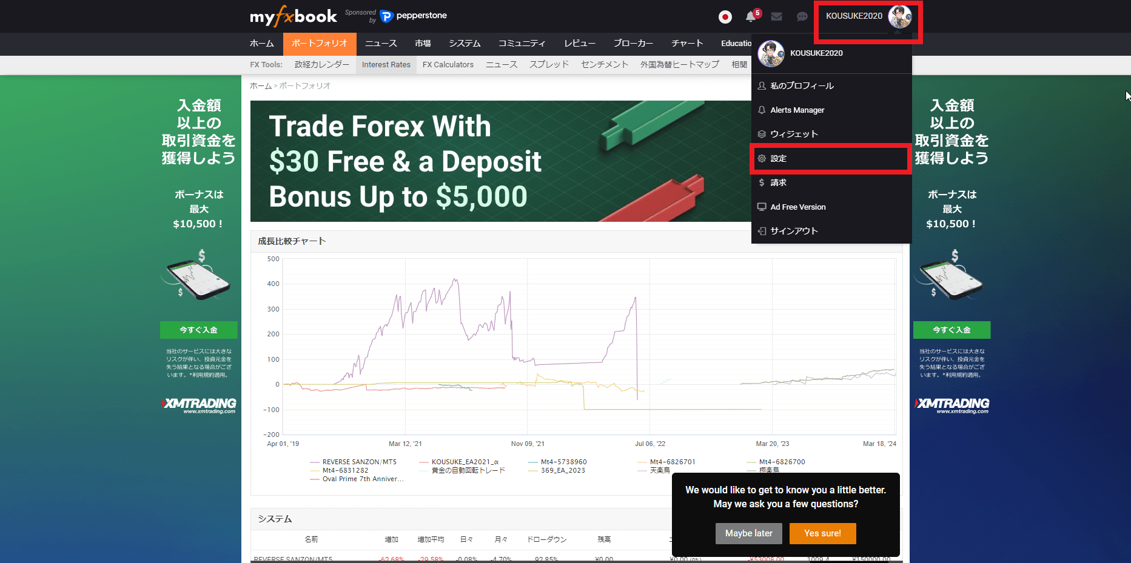Toggle REVERSE SANZON/MT5 chart legend
Screen dimensions: 1131x563
tap(354, 462)
